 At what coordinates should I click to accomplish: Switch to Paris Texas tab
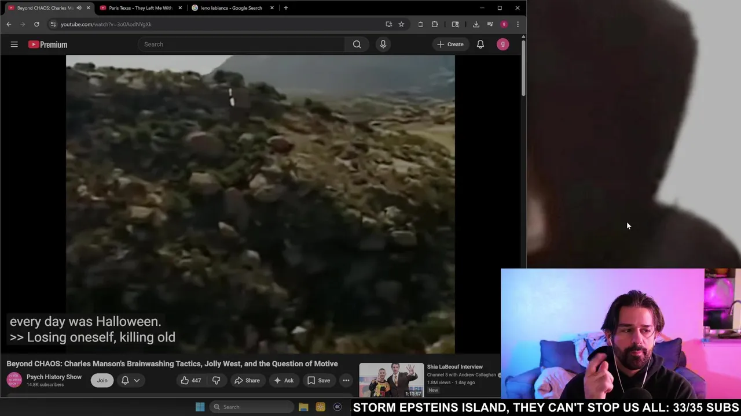[x=141, y=8]
